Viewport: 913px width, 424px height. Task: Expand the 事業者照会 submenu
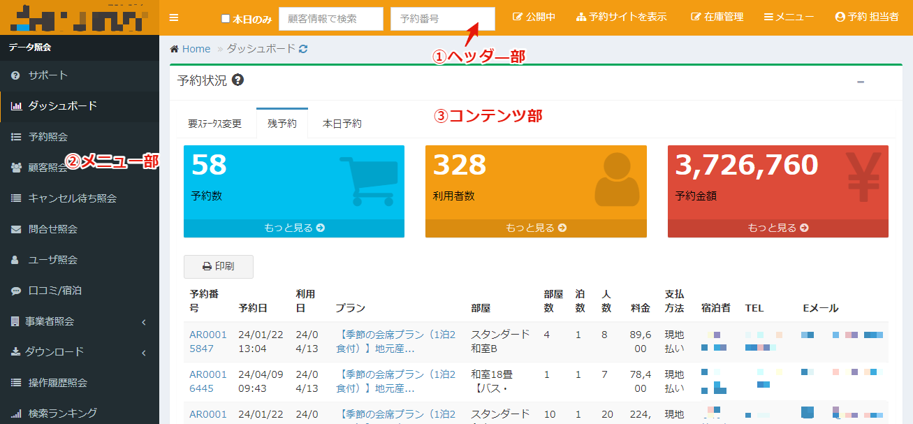pyautogui.click(x=80, y=321)
